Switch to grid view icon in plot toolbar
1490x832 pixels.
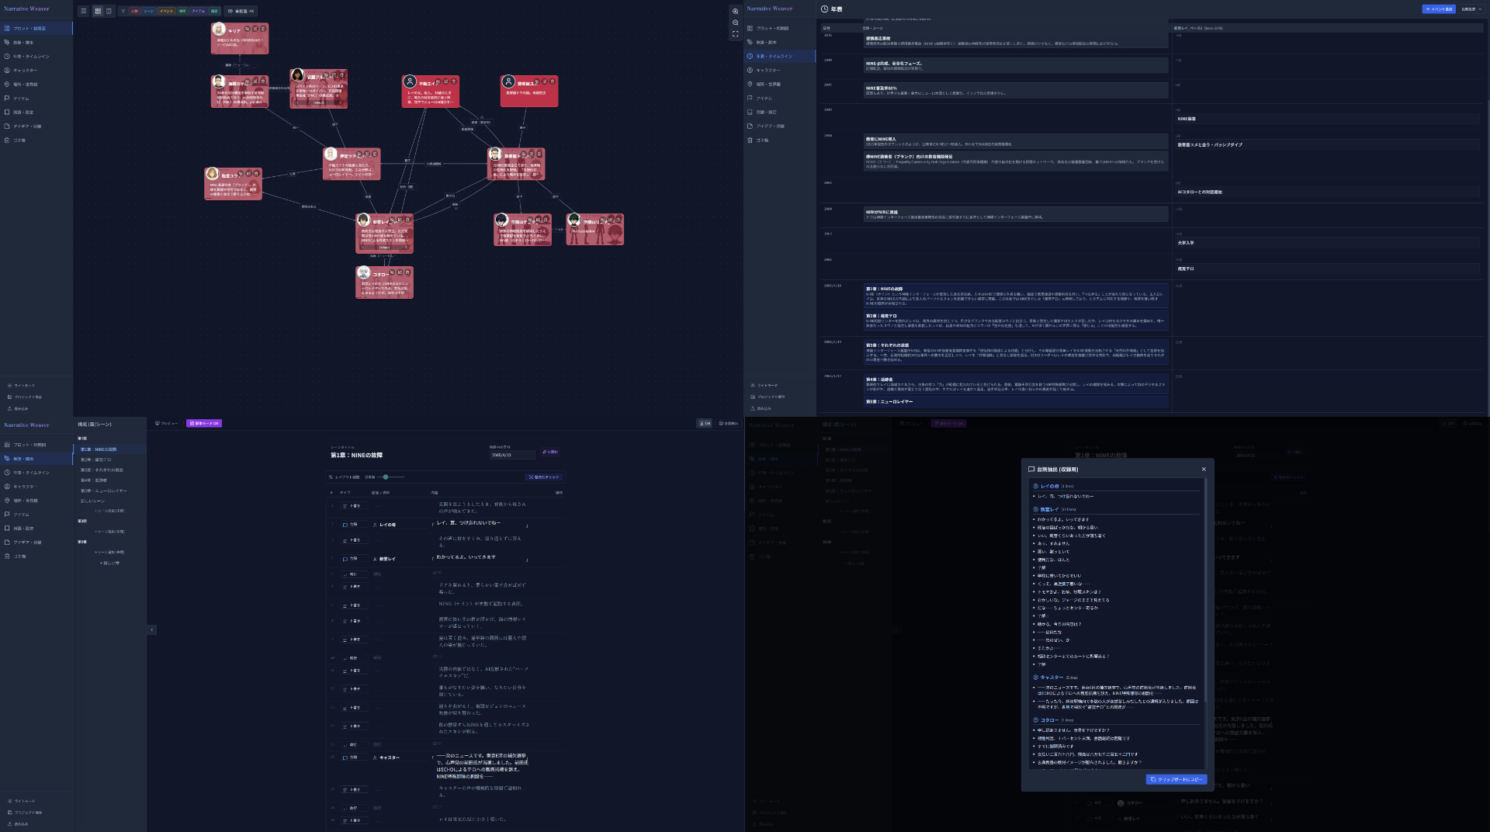tap(98, 11)
